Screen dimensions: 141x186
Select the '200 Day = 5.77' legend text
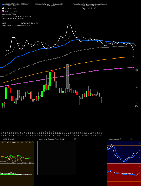coord(11,12)
